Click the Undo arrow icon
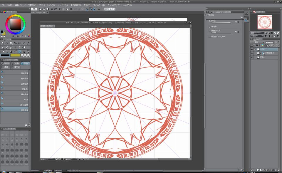 coord(52,9)
